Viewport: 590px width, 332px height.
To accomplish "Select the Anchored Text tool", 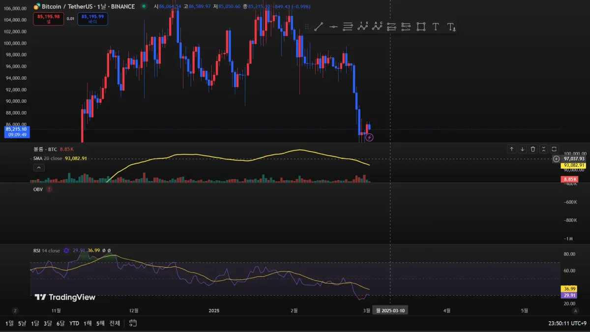I will coord(451,27).
